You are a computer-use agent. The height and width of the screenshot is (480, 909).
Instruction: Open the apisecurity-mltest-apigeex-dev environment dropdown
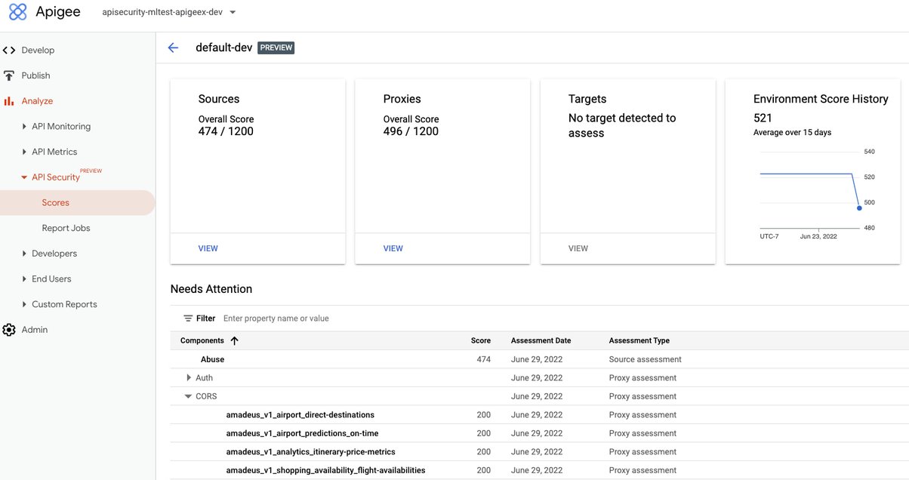point(232,12)
